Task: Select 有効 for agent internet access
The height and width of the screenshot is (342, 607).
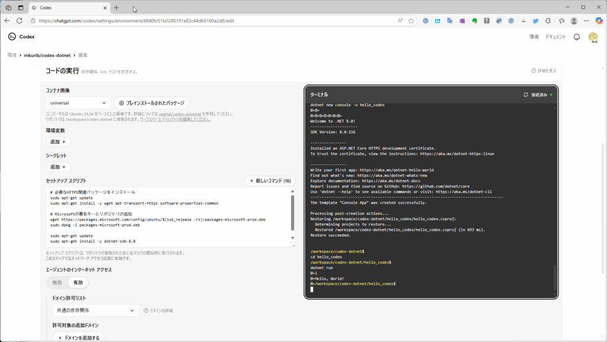Action: coord(78,282)
